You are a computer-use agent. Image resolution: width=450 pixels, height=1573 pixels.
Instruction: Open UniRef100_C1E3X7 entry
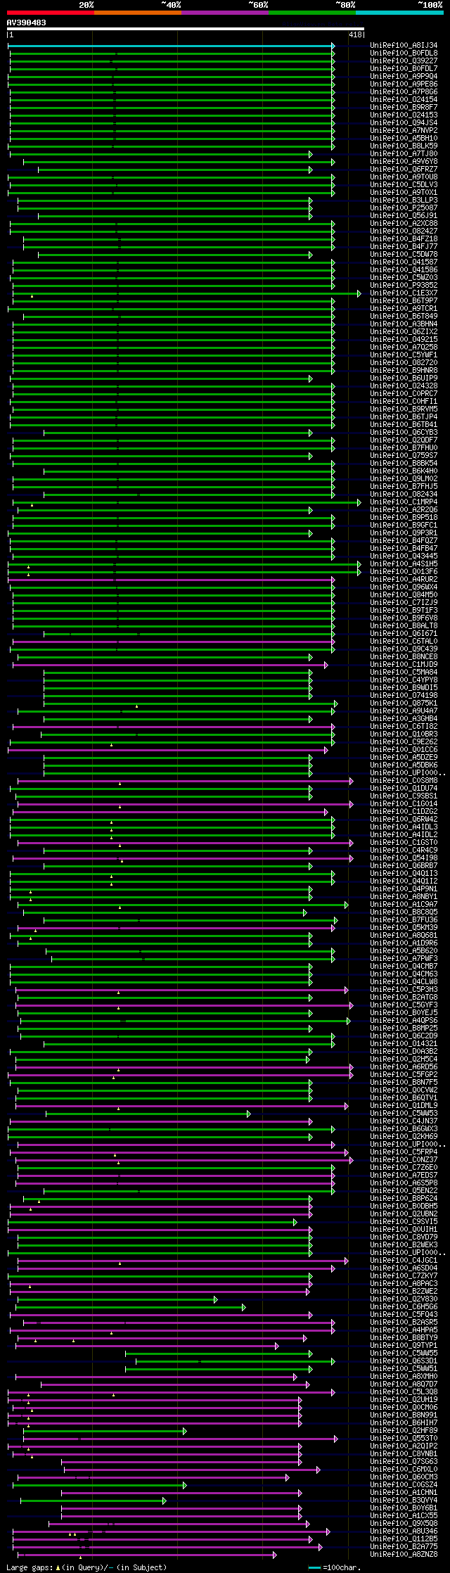(x=404, y=293)
